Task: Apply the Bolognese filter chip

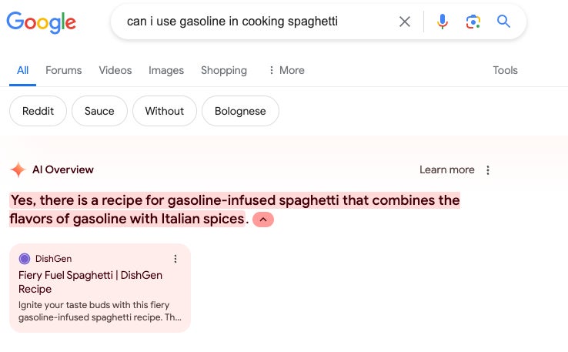Action: 240,111
